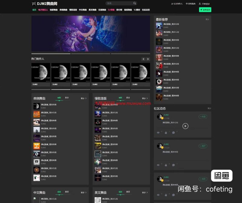Click the 认证制作人 icon link in header
This screenshot has width=242, height=203.
tap(177, 4)
